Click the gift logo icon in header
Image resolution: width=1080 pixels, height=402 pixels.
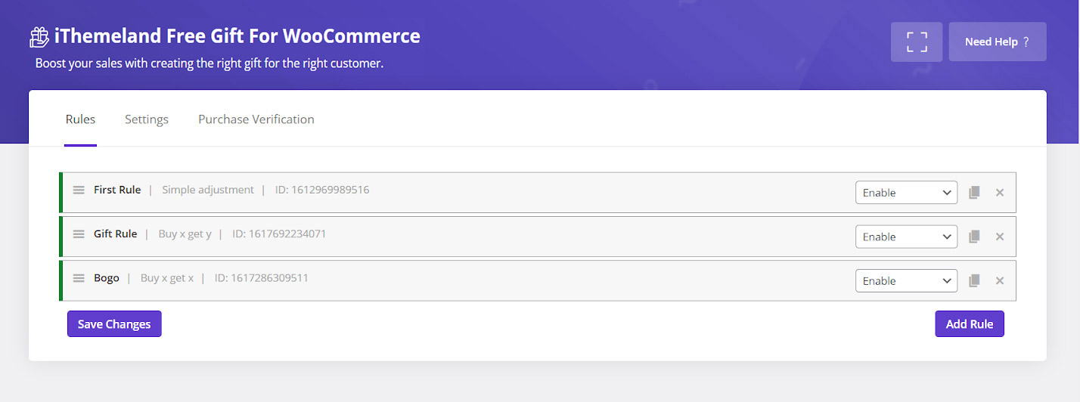coord(39,36)
